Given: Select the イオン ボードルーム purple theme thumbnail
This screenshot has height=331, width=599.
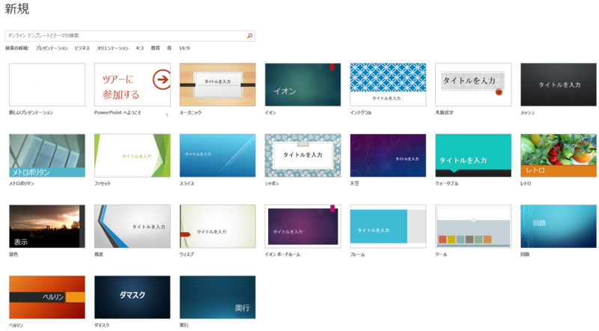Looking at the screenshot, I should click(x=302, y=226).
